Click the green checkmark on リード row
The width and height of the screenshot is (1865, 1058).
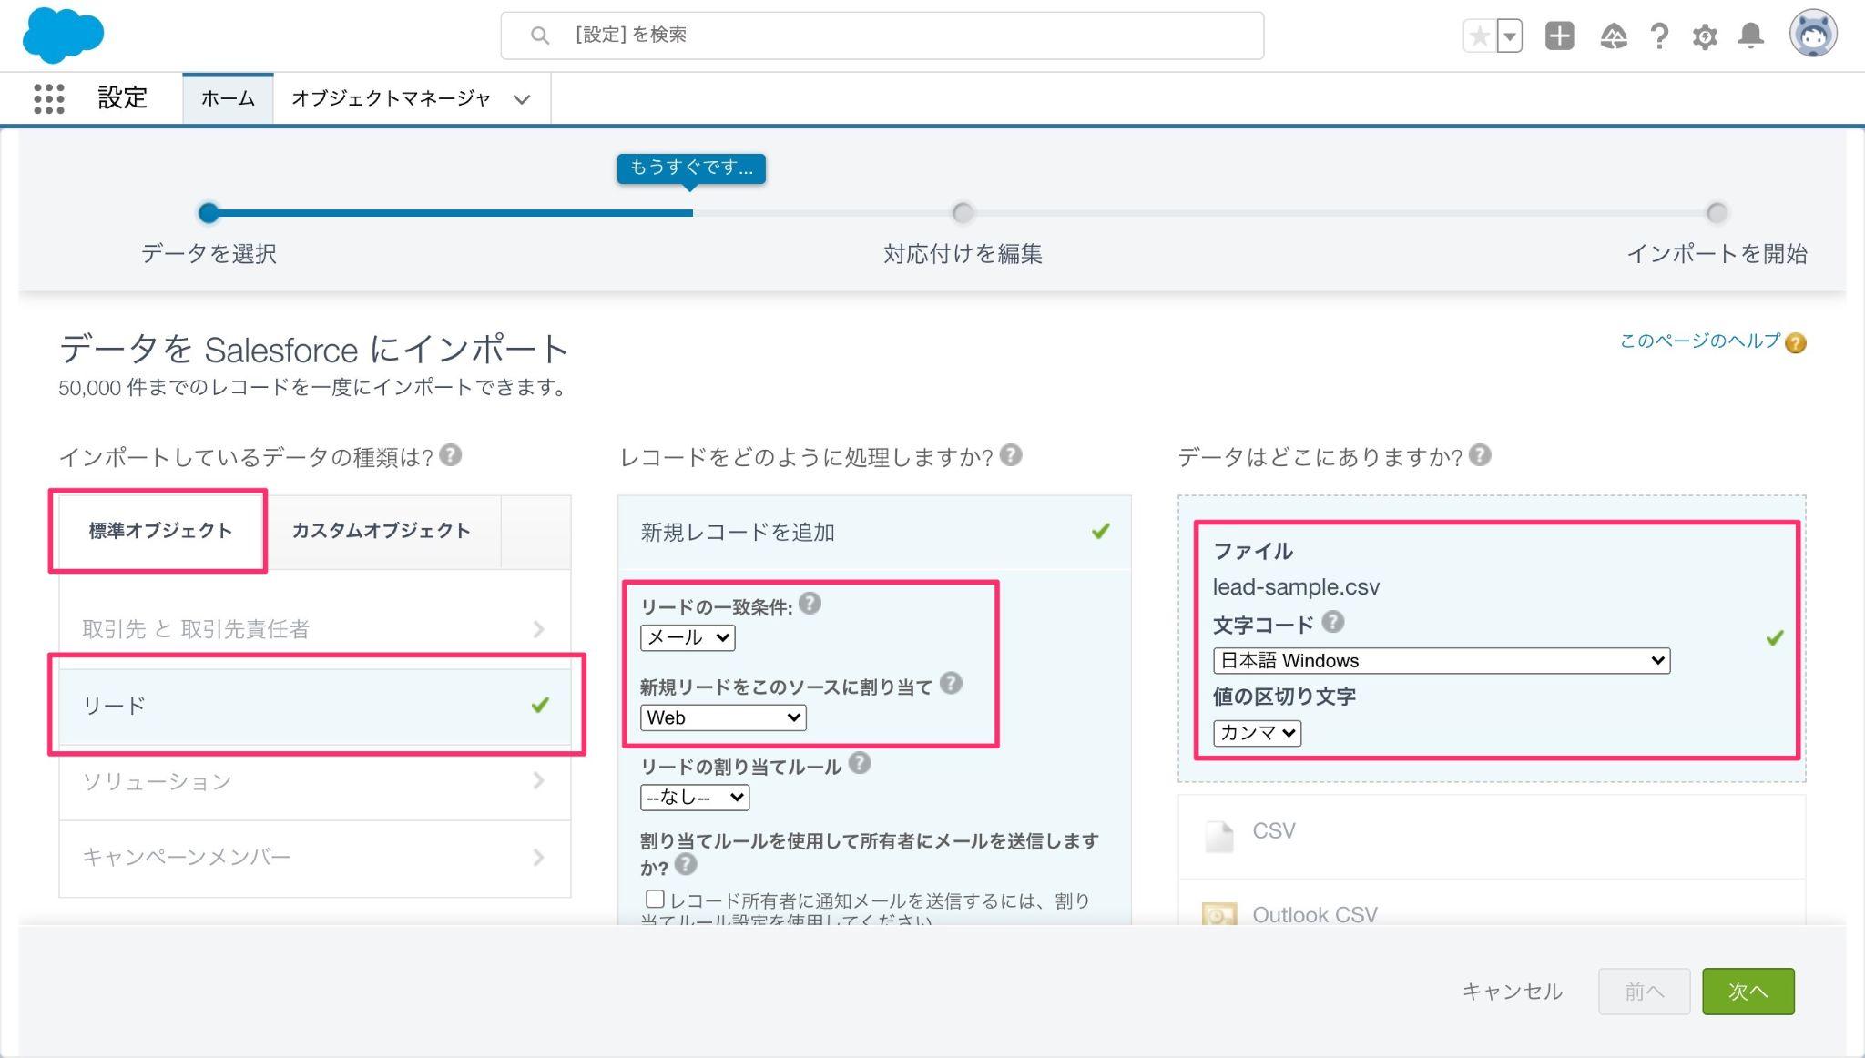pos(540,705)
